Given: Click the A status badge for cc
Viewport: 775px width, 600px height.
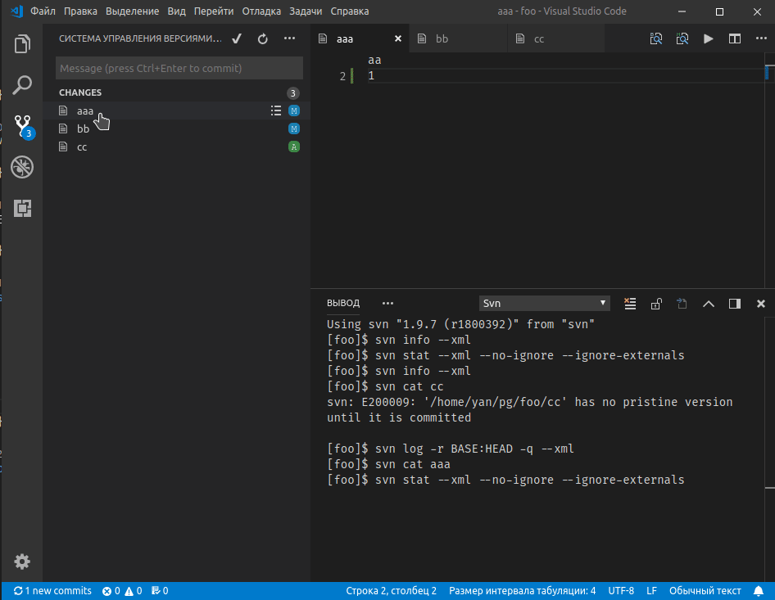Looking at the screenshot, I should point(294,147).
